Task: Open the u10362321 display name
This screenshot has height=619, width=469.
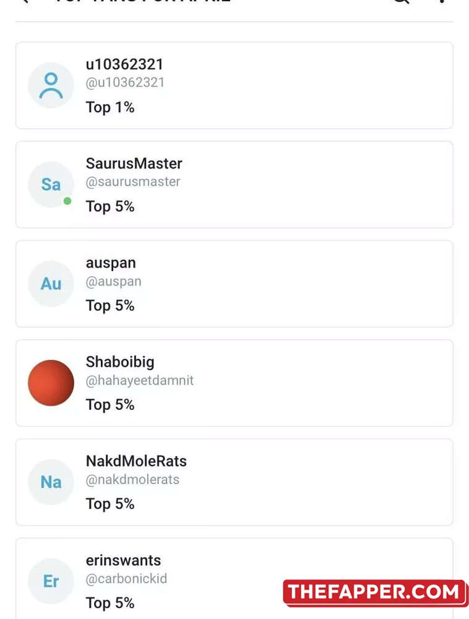Action: (x=124, y=64)
